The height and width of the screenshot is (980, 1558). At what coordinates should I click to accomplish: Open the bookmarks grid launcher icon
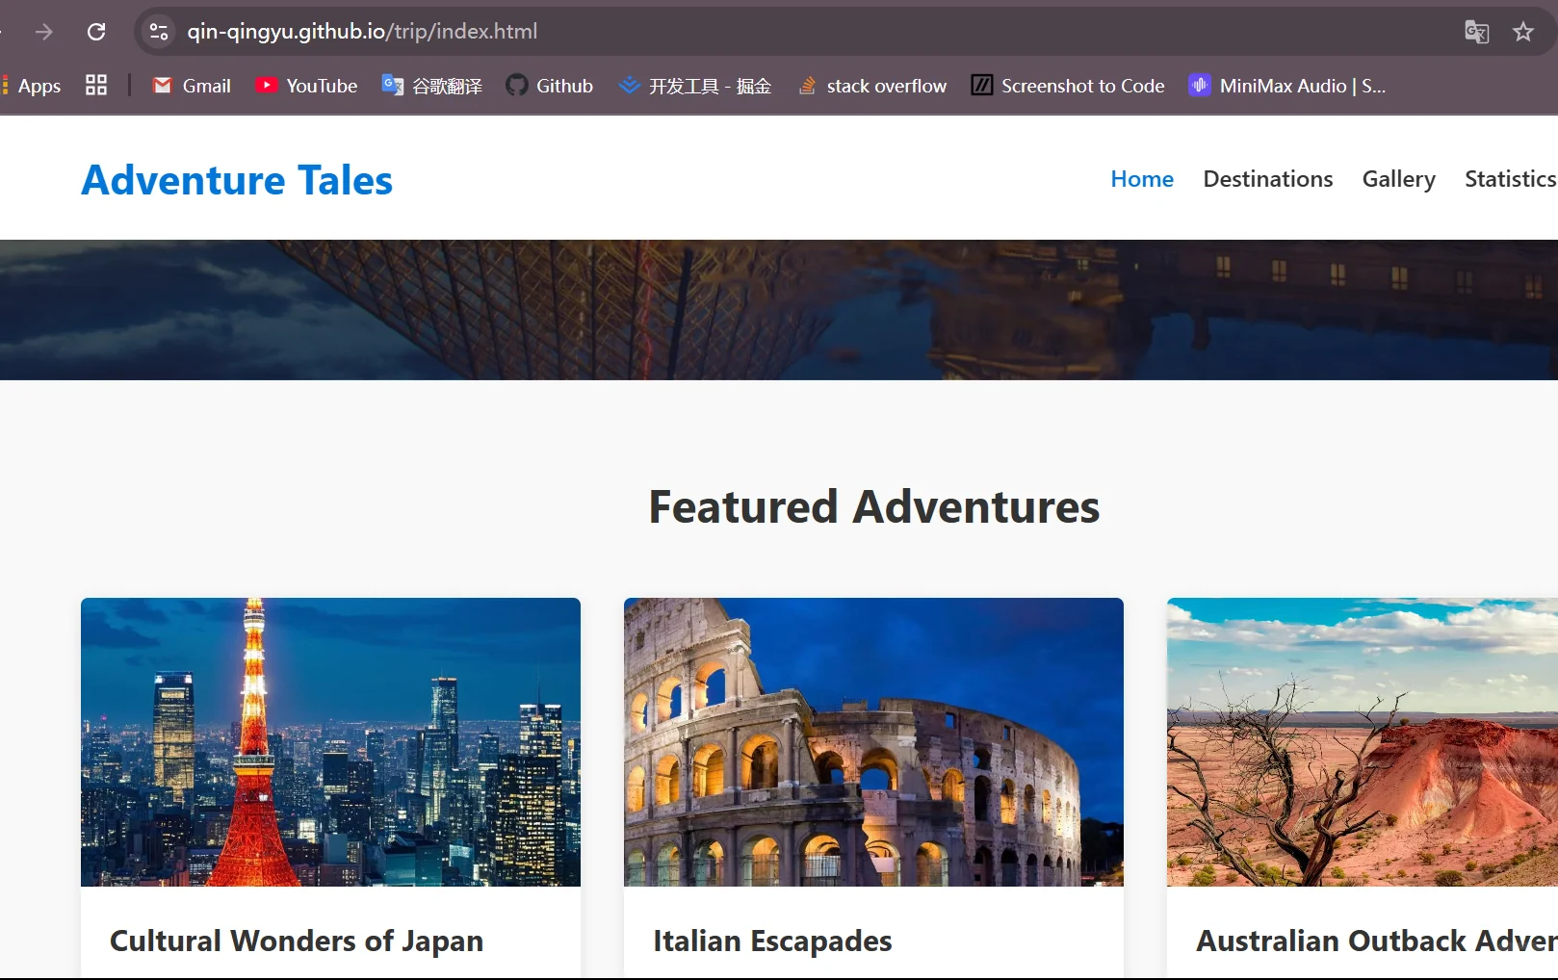pyautogui.click(x=95, y=86)
